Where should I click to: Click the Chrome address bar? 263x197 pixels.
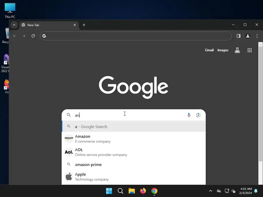point(136,36)
